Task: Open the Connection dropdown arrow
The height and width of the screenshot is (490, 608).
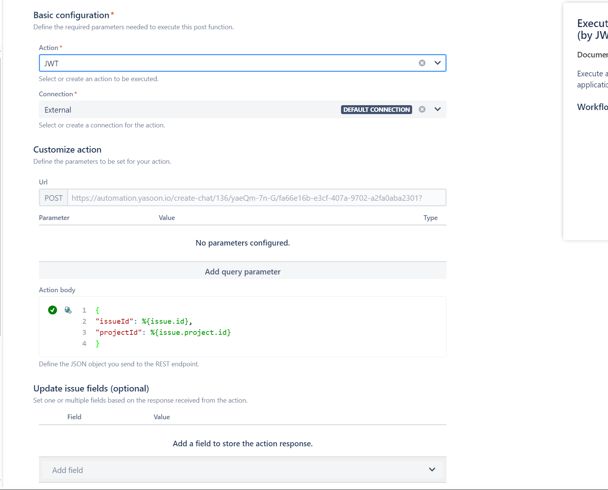Action: point(437,109)
